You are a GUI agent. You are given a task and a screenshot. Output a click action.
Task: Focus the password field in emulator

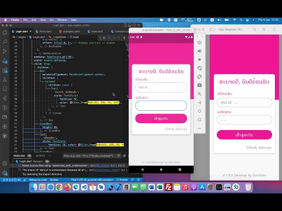coord(161,105)
